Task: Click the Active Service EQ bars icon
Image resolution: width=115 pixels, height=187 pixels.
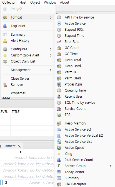Action: tap(59, 129)
